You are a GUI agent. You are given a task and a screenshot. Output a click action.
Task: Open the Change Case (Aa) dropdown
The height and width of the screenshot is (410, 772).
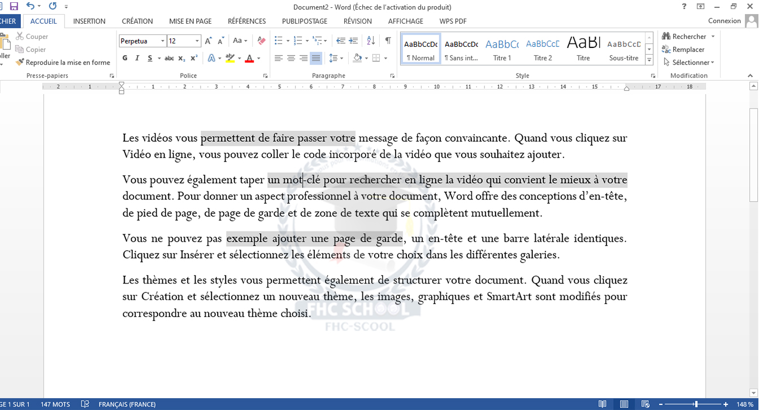[240, 41]
